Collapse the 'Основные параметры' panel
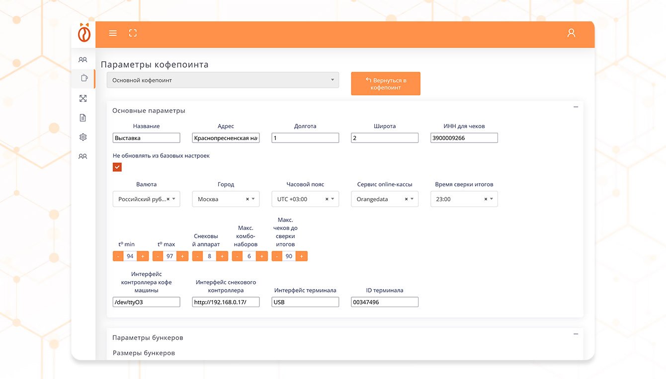666x379 pixels. tap(576, 107)
